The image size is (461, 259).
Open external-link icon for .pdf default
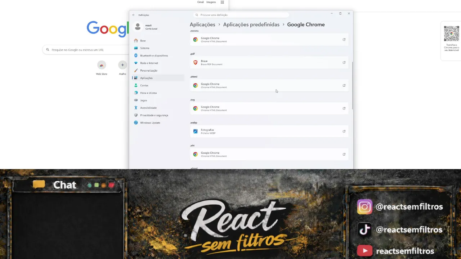point(344,63)
